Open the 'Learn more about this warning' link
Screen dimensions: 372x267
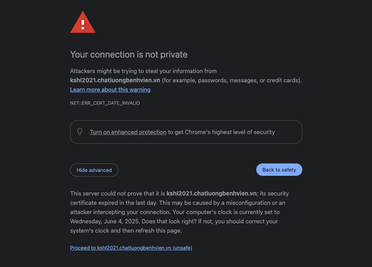pos(110,90)
